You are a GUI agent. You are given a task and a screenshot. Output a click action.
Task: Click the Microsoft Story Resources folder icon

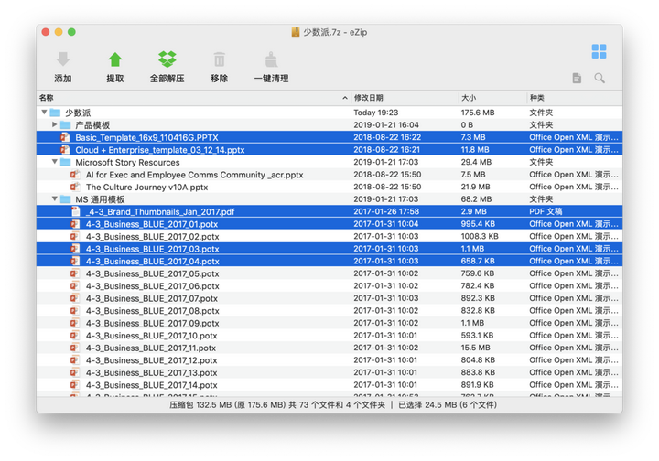tap(65, 163)
